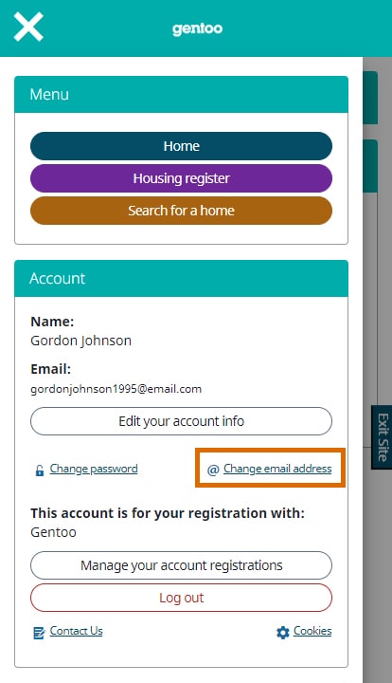Screen dimensions: 392x683
Task: Click the gordonjohnson1995@email.com email text
Action: point(116,389)
